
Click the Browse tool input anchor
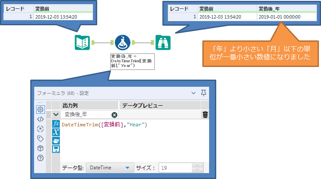(x=152, y=43)
